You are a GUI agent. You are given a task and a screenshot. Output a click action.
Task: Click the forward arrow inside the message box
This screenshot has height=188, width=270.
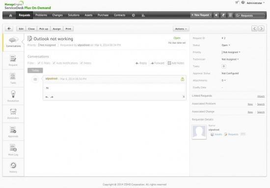click(x=52, y=97)
